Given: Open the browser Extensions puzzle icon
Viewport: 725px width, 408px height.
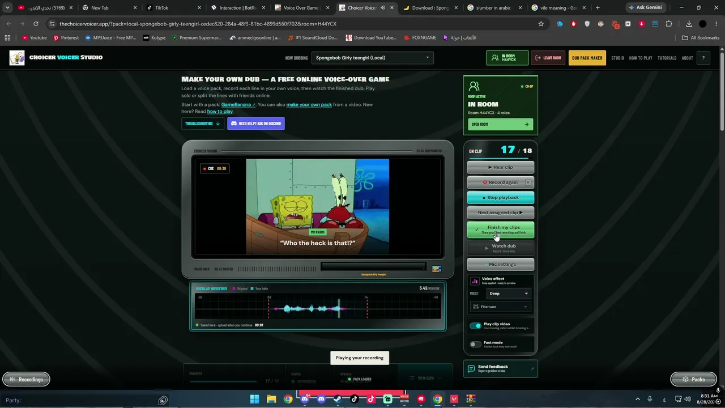Looking at the screenshot, I should pyautogui.click(x=669, y=24).
